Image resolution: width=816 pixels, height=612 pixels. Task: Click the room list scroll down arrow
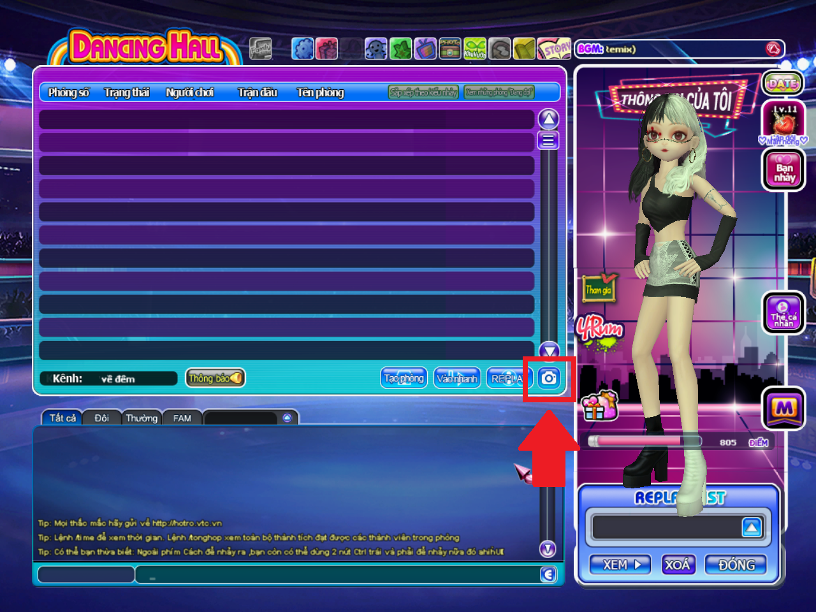click(x=549, y=350)
